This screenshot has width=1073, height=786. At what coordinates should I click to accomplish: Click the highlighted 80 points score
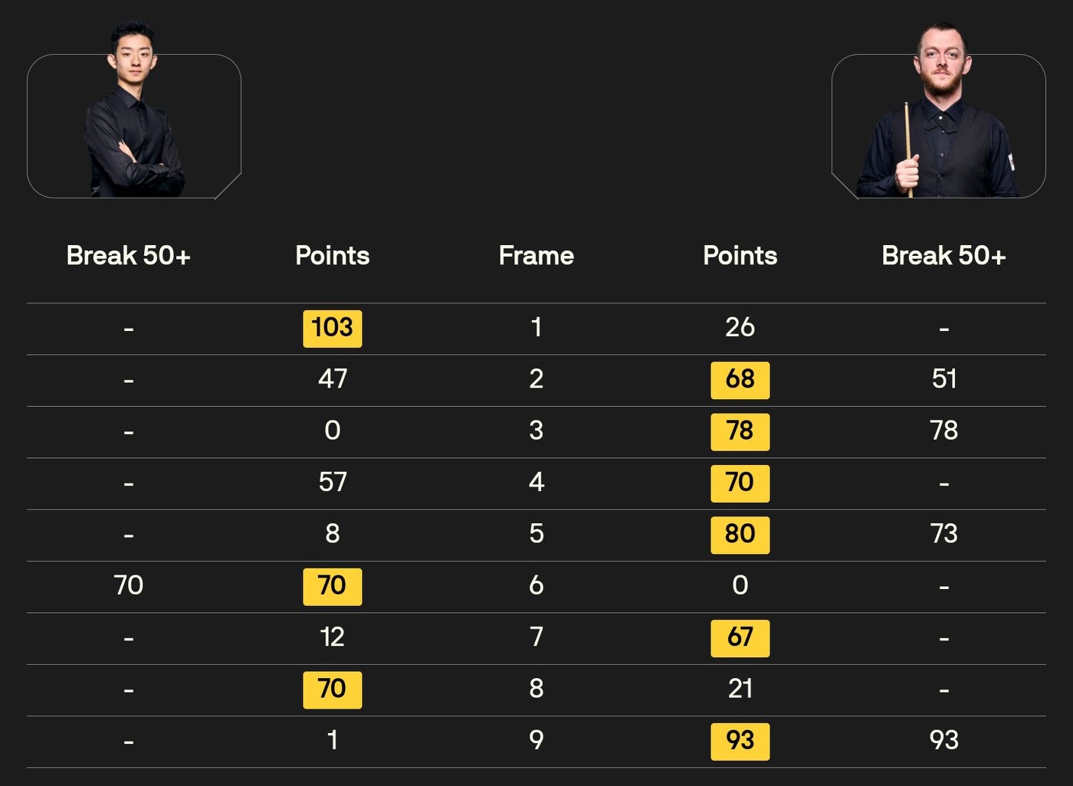740,534
